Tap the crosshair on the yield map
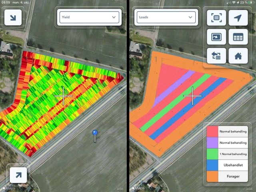Screen dimensions: 256x192 click(63, 96)
